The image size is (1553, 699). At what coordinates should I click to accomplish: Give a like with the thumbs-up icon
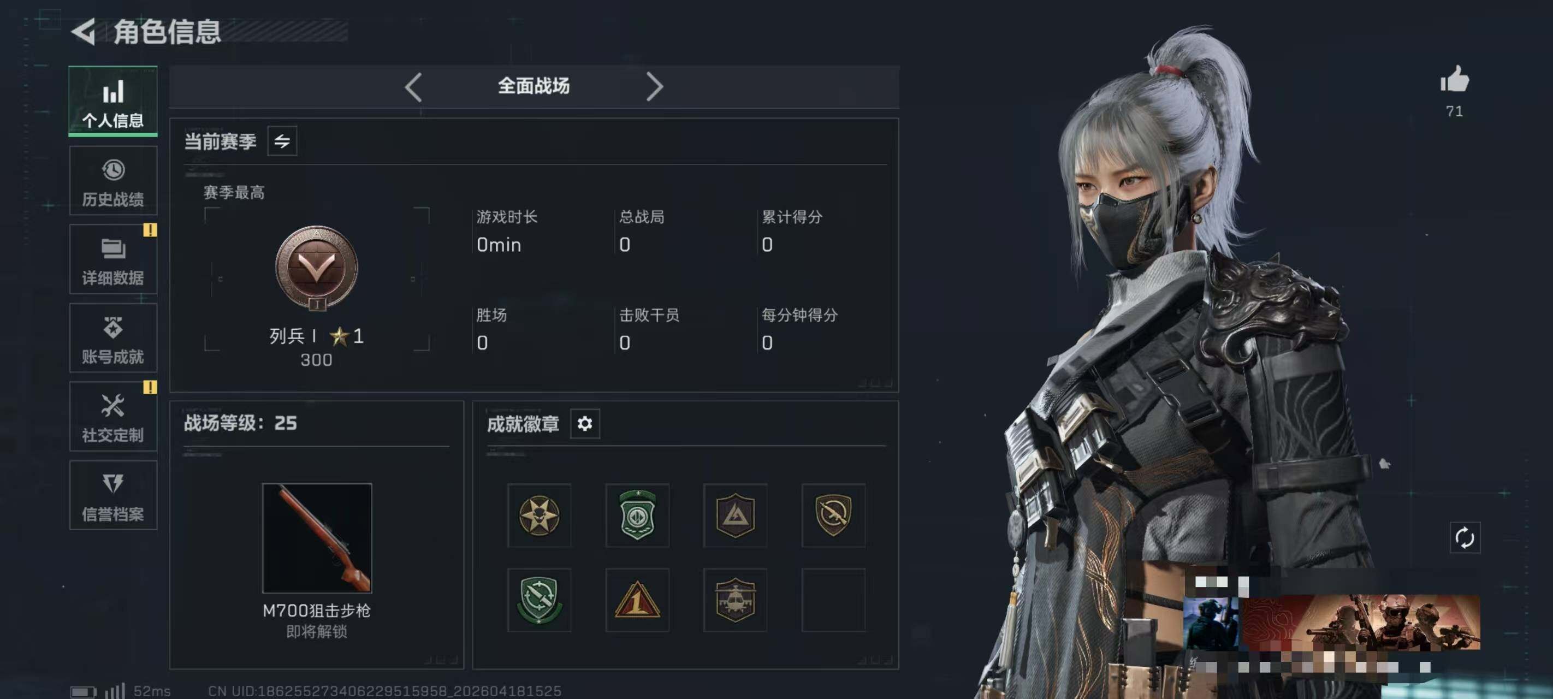1455,80
